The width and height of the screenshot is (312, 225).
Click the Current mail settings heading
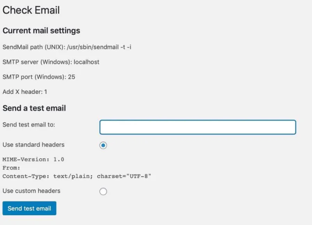(41, 31)
